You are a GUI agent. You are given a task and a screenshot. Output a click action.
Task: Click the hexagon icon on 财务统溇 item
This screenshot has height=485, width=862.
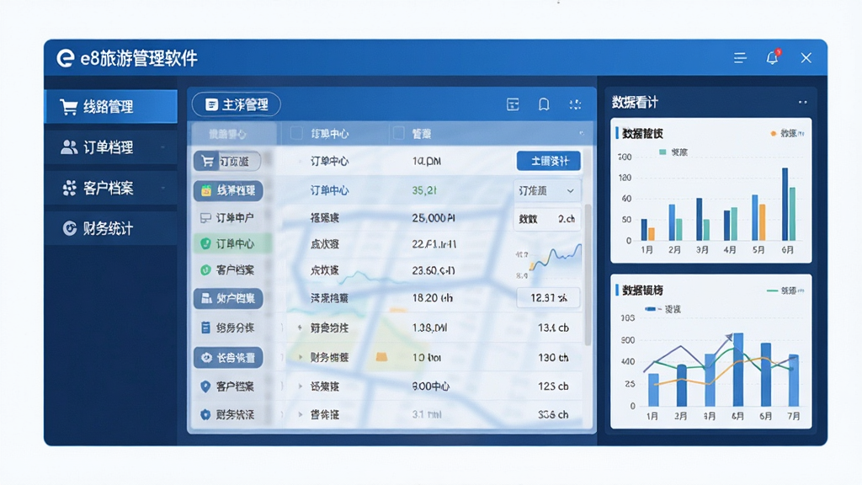[x=205, y=414]
